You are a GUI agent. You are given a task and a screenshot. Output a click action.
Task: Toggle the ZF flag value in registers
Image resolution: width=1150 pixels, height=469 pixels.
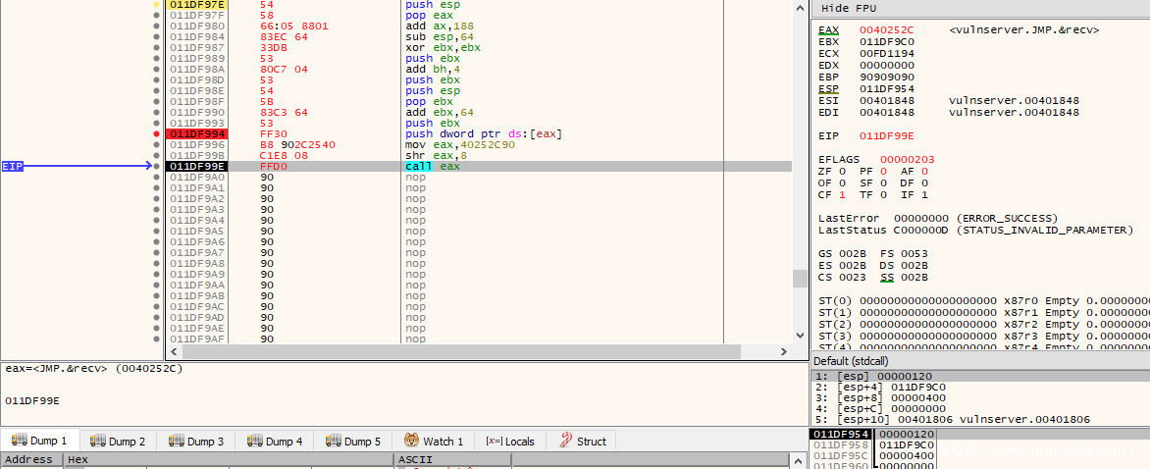click(842, 171)
